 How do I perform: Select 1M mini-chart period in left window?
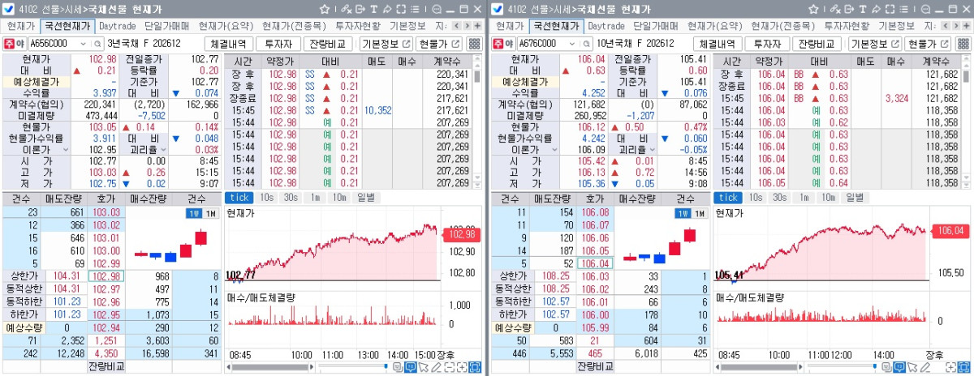pos(210,212)
